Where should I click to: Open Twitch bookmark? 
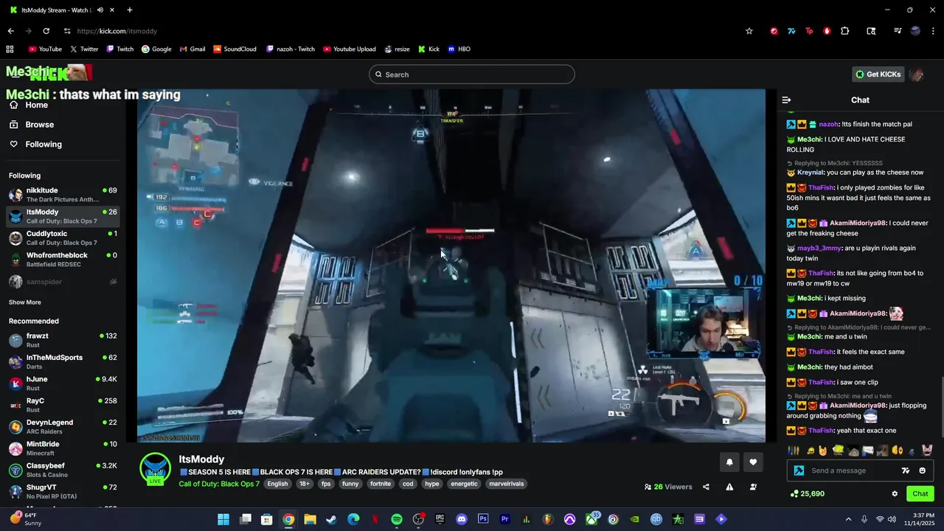[120, 49]
